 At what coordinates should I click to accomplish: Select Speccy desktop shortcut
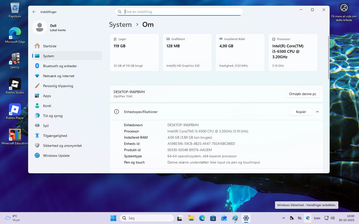[x=15, y=60]
